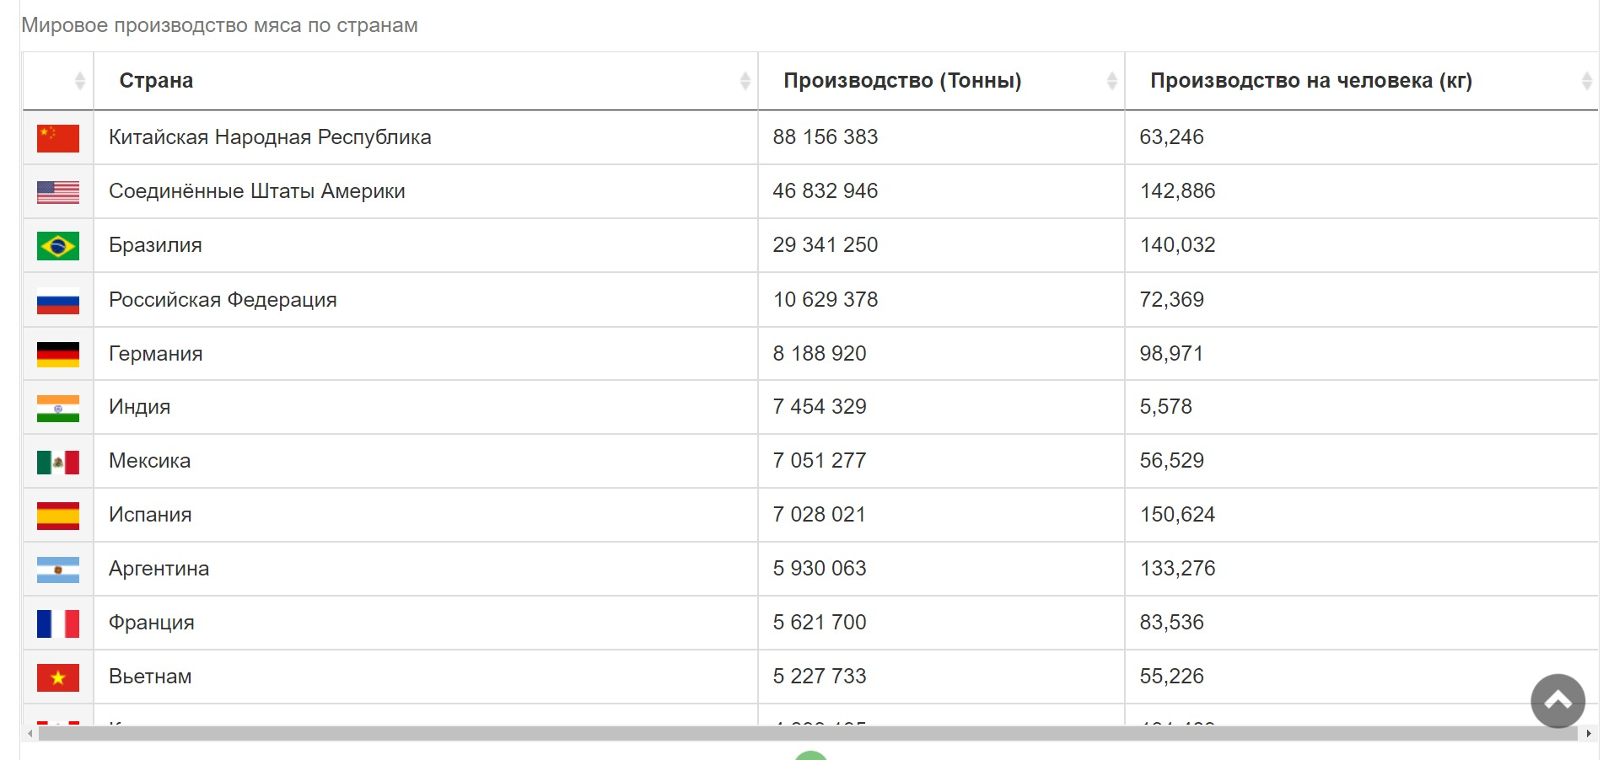Click the India flag icon
The image size is (1619, 760).
pos(58,408)
